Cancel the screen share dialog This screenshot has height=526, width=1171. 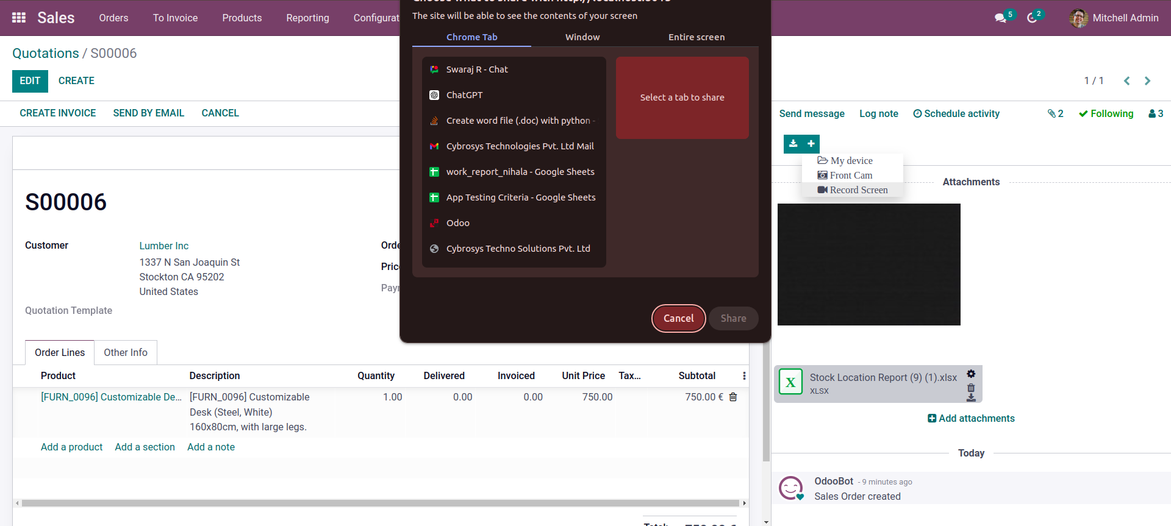click(678, 318)
